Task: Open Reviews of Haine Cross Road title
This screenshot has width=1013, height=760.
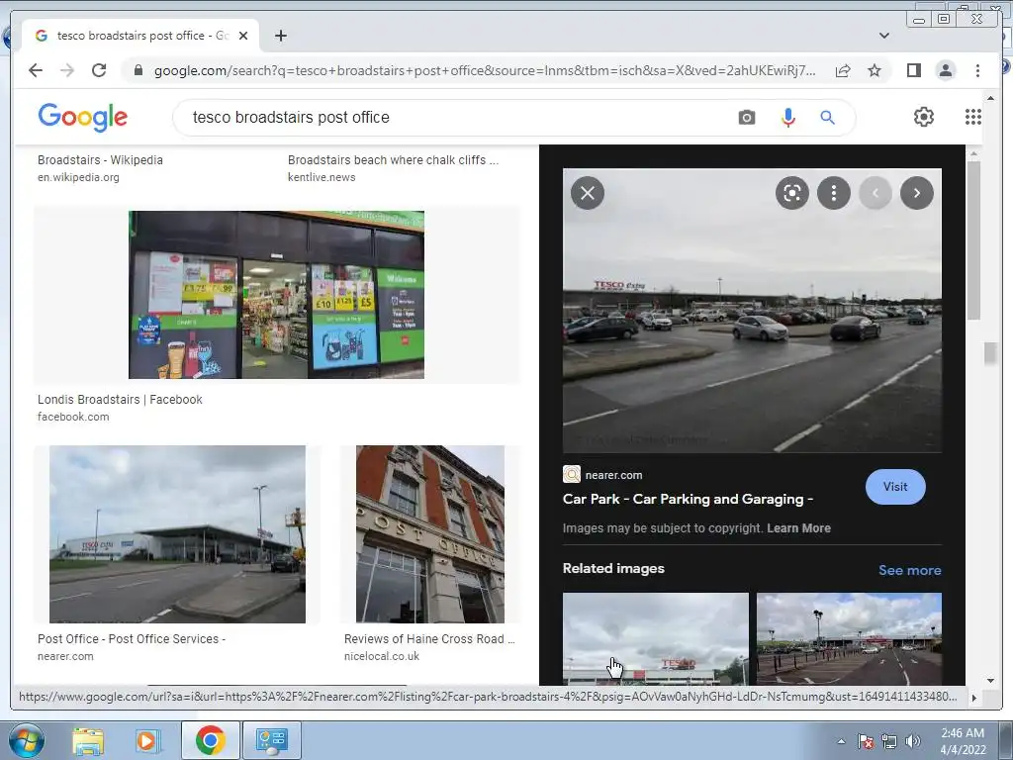Action: pyautogui.click(x=429, y=638)
